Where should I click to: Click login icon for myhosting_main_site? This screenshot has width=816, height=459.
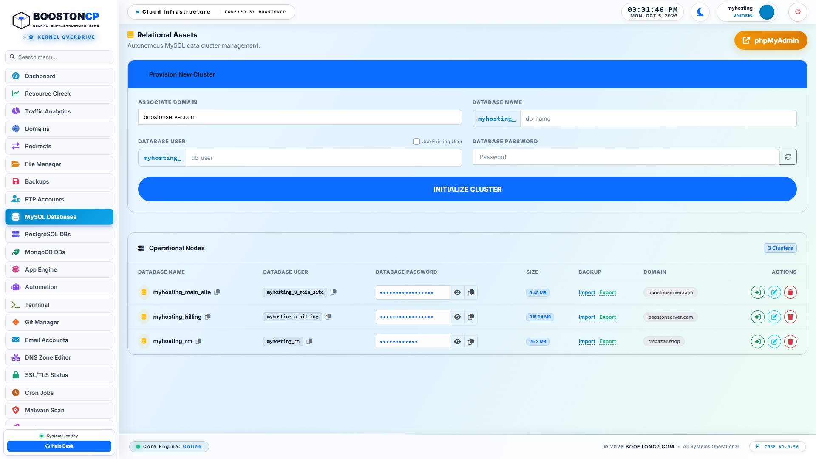pyautogui.click(x=757, y=292)
